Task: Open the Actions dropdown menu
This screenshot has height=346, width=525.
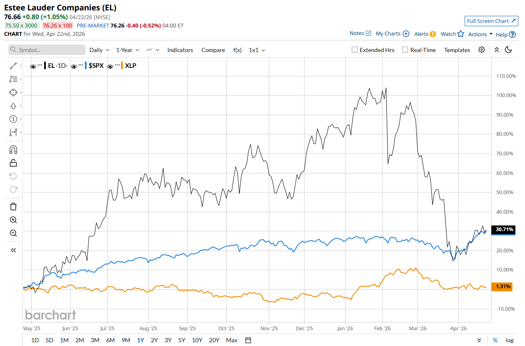Action: coord(480,34)
